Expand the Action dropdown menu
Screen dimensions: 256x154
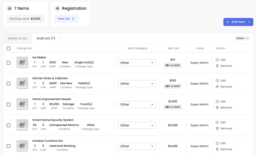click(x=242, y=38)
